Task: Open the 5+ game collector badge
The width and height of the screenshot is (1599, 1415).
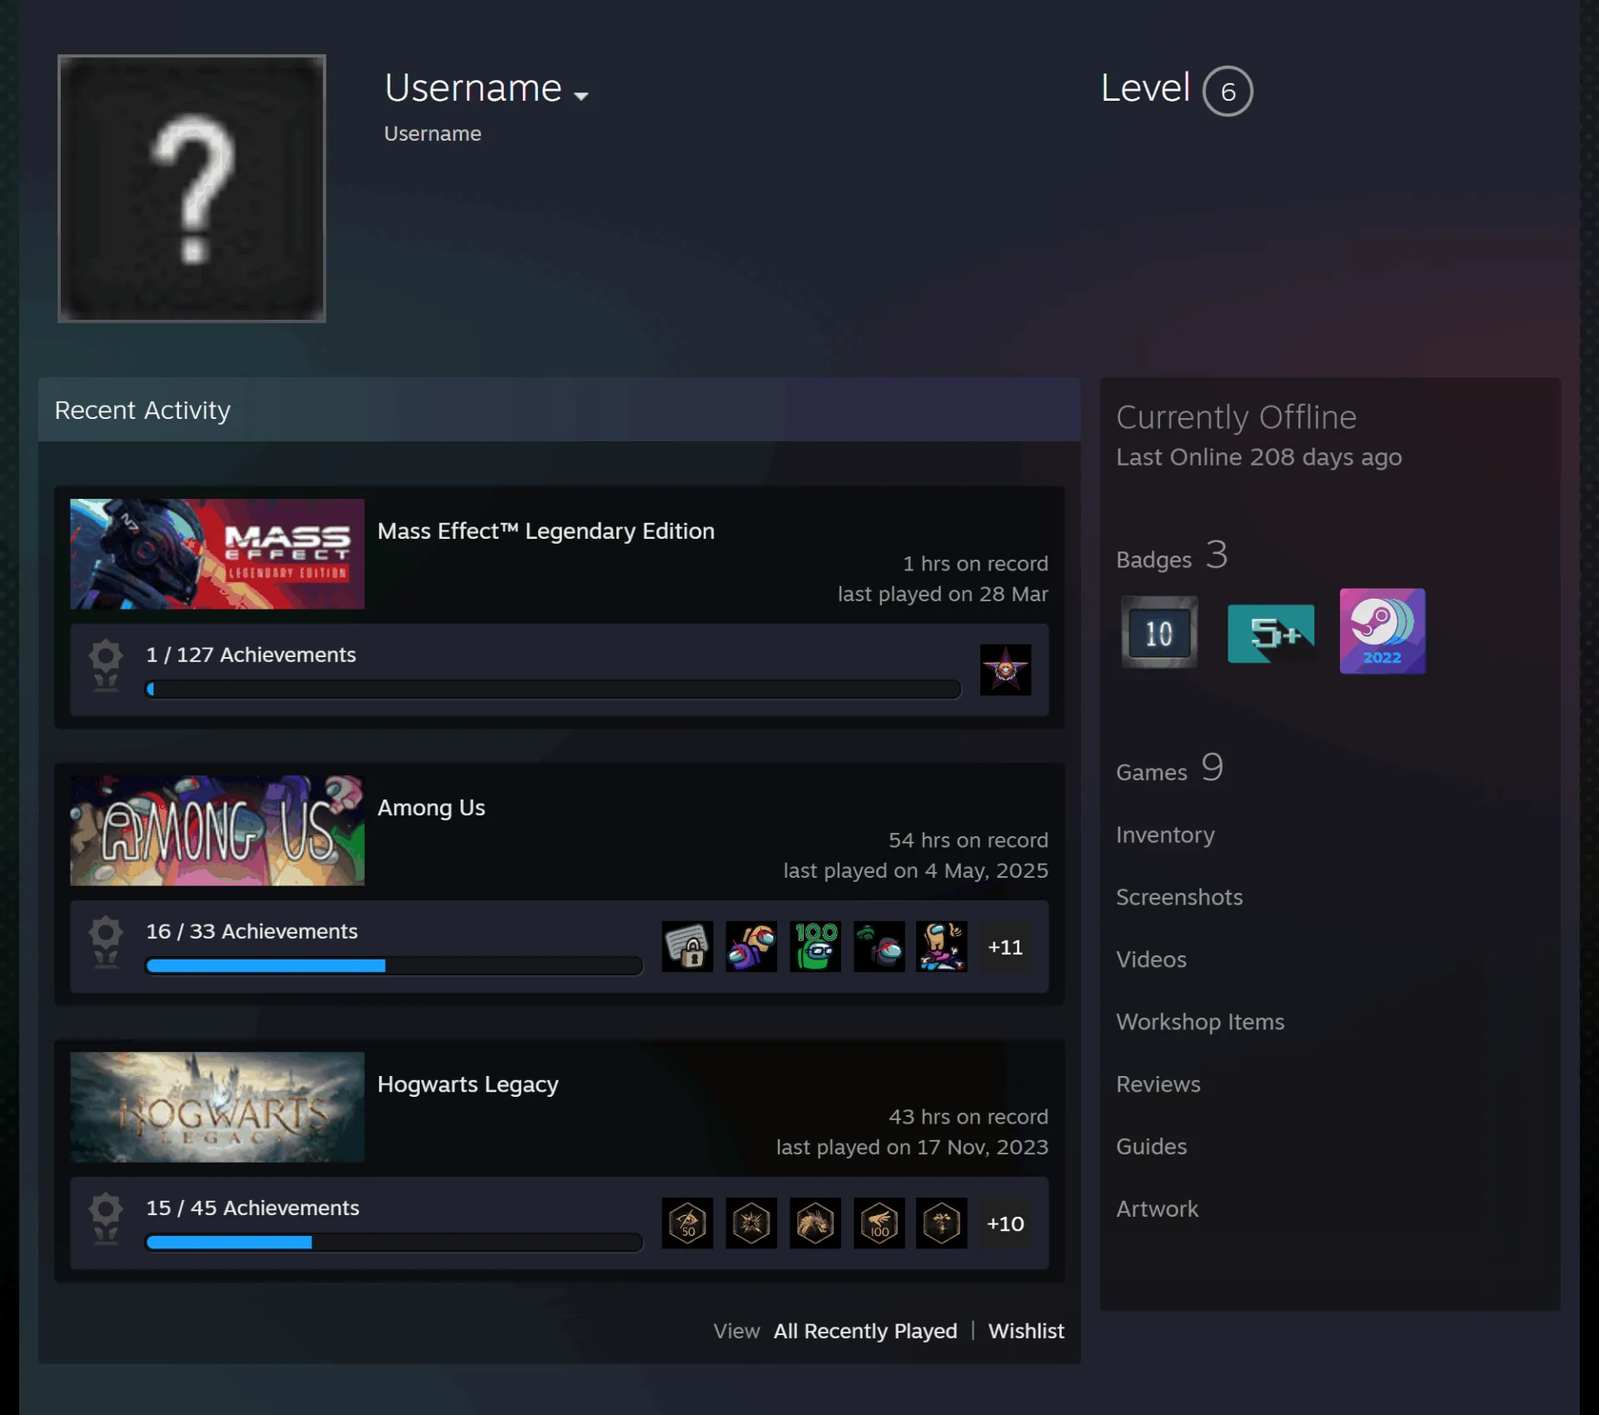Action: (x=1271, y=633)
